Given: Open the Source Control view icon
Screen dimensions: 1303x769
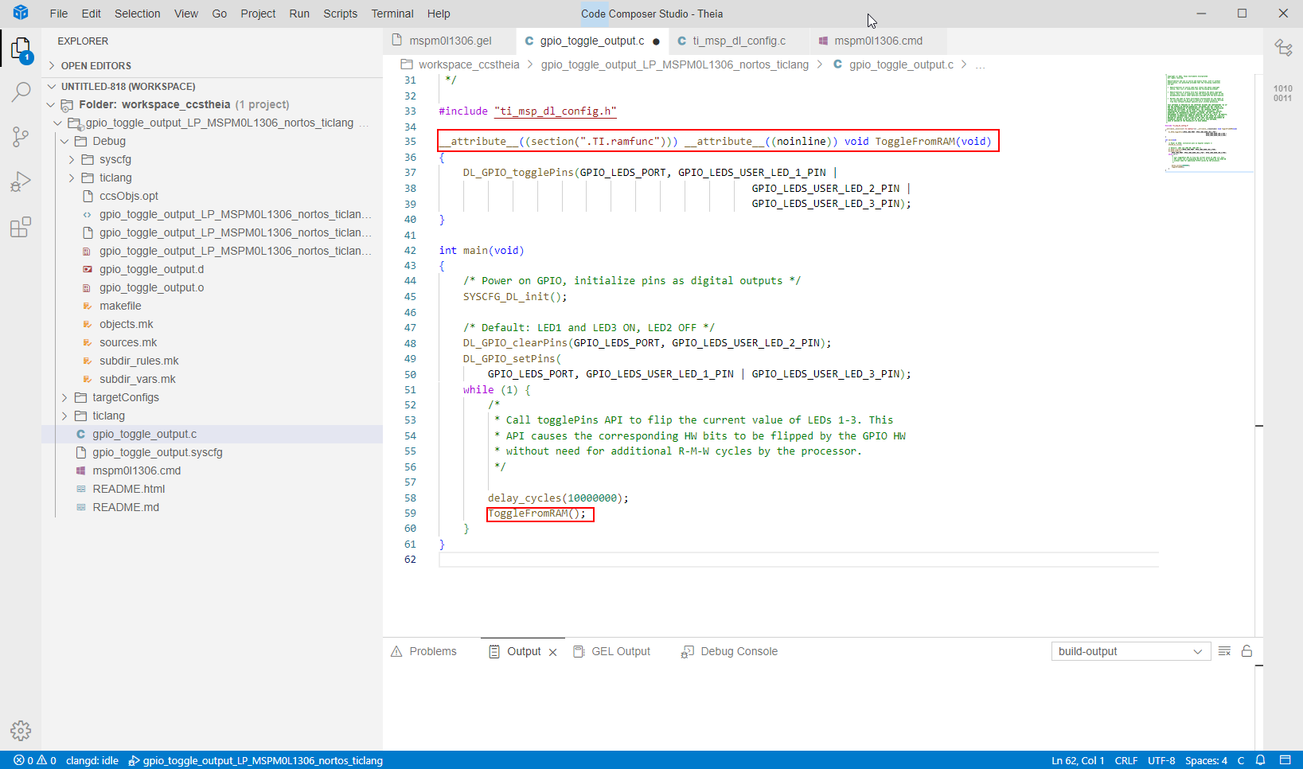Looking at the screenshot, I should [21, 137].
